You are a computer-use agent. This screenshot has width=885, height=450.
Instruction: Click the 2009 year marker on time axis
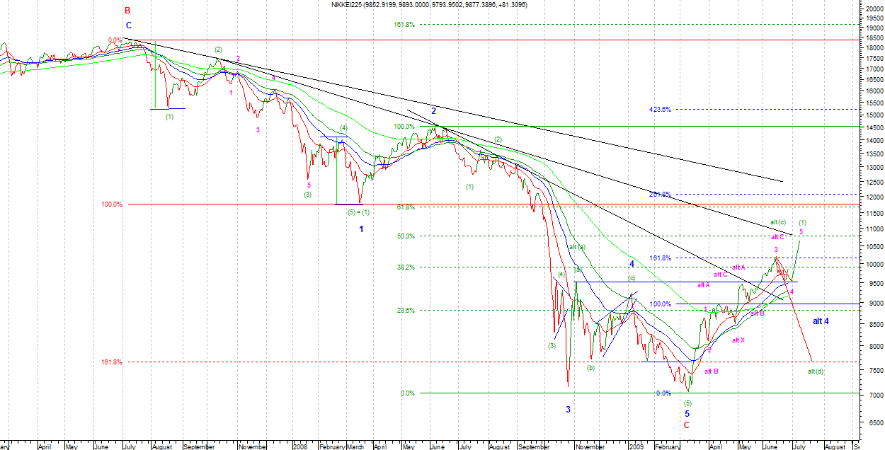637,447
